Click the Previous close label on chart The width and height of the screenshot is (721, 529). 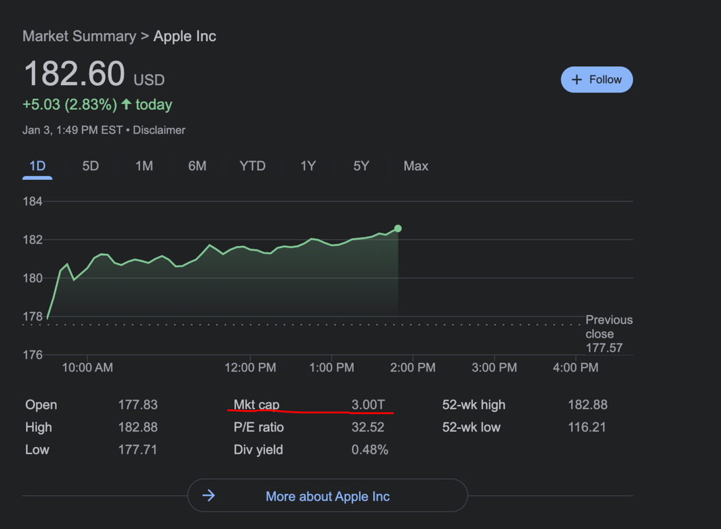tap(609, 327)
